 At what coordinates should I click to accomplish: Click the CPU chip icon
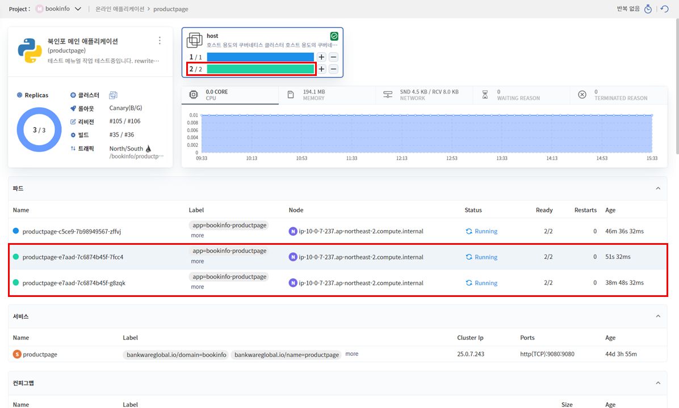point(194,95)
